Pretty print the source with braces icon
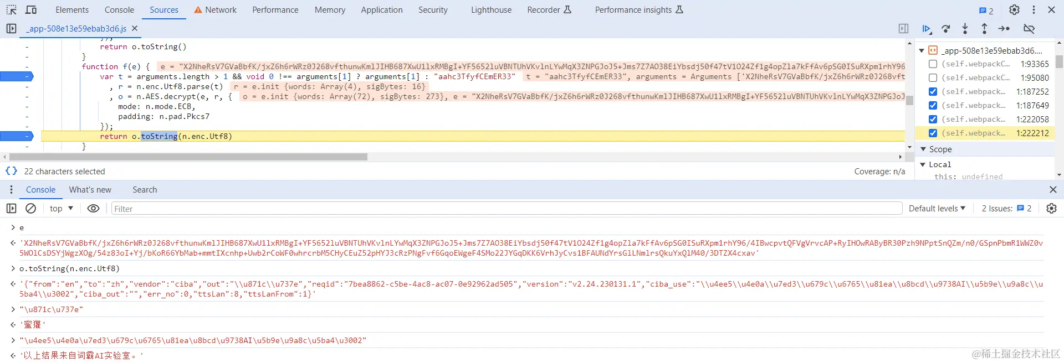The image size is (1064, 363). click(11, 171)
